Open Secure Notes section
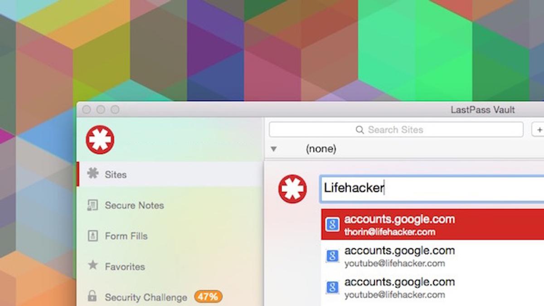544x306 pixels. tap(170, 205)
